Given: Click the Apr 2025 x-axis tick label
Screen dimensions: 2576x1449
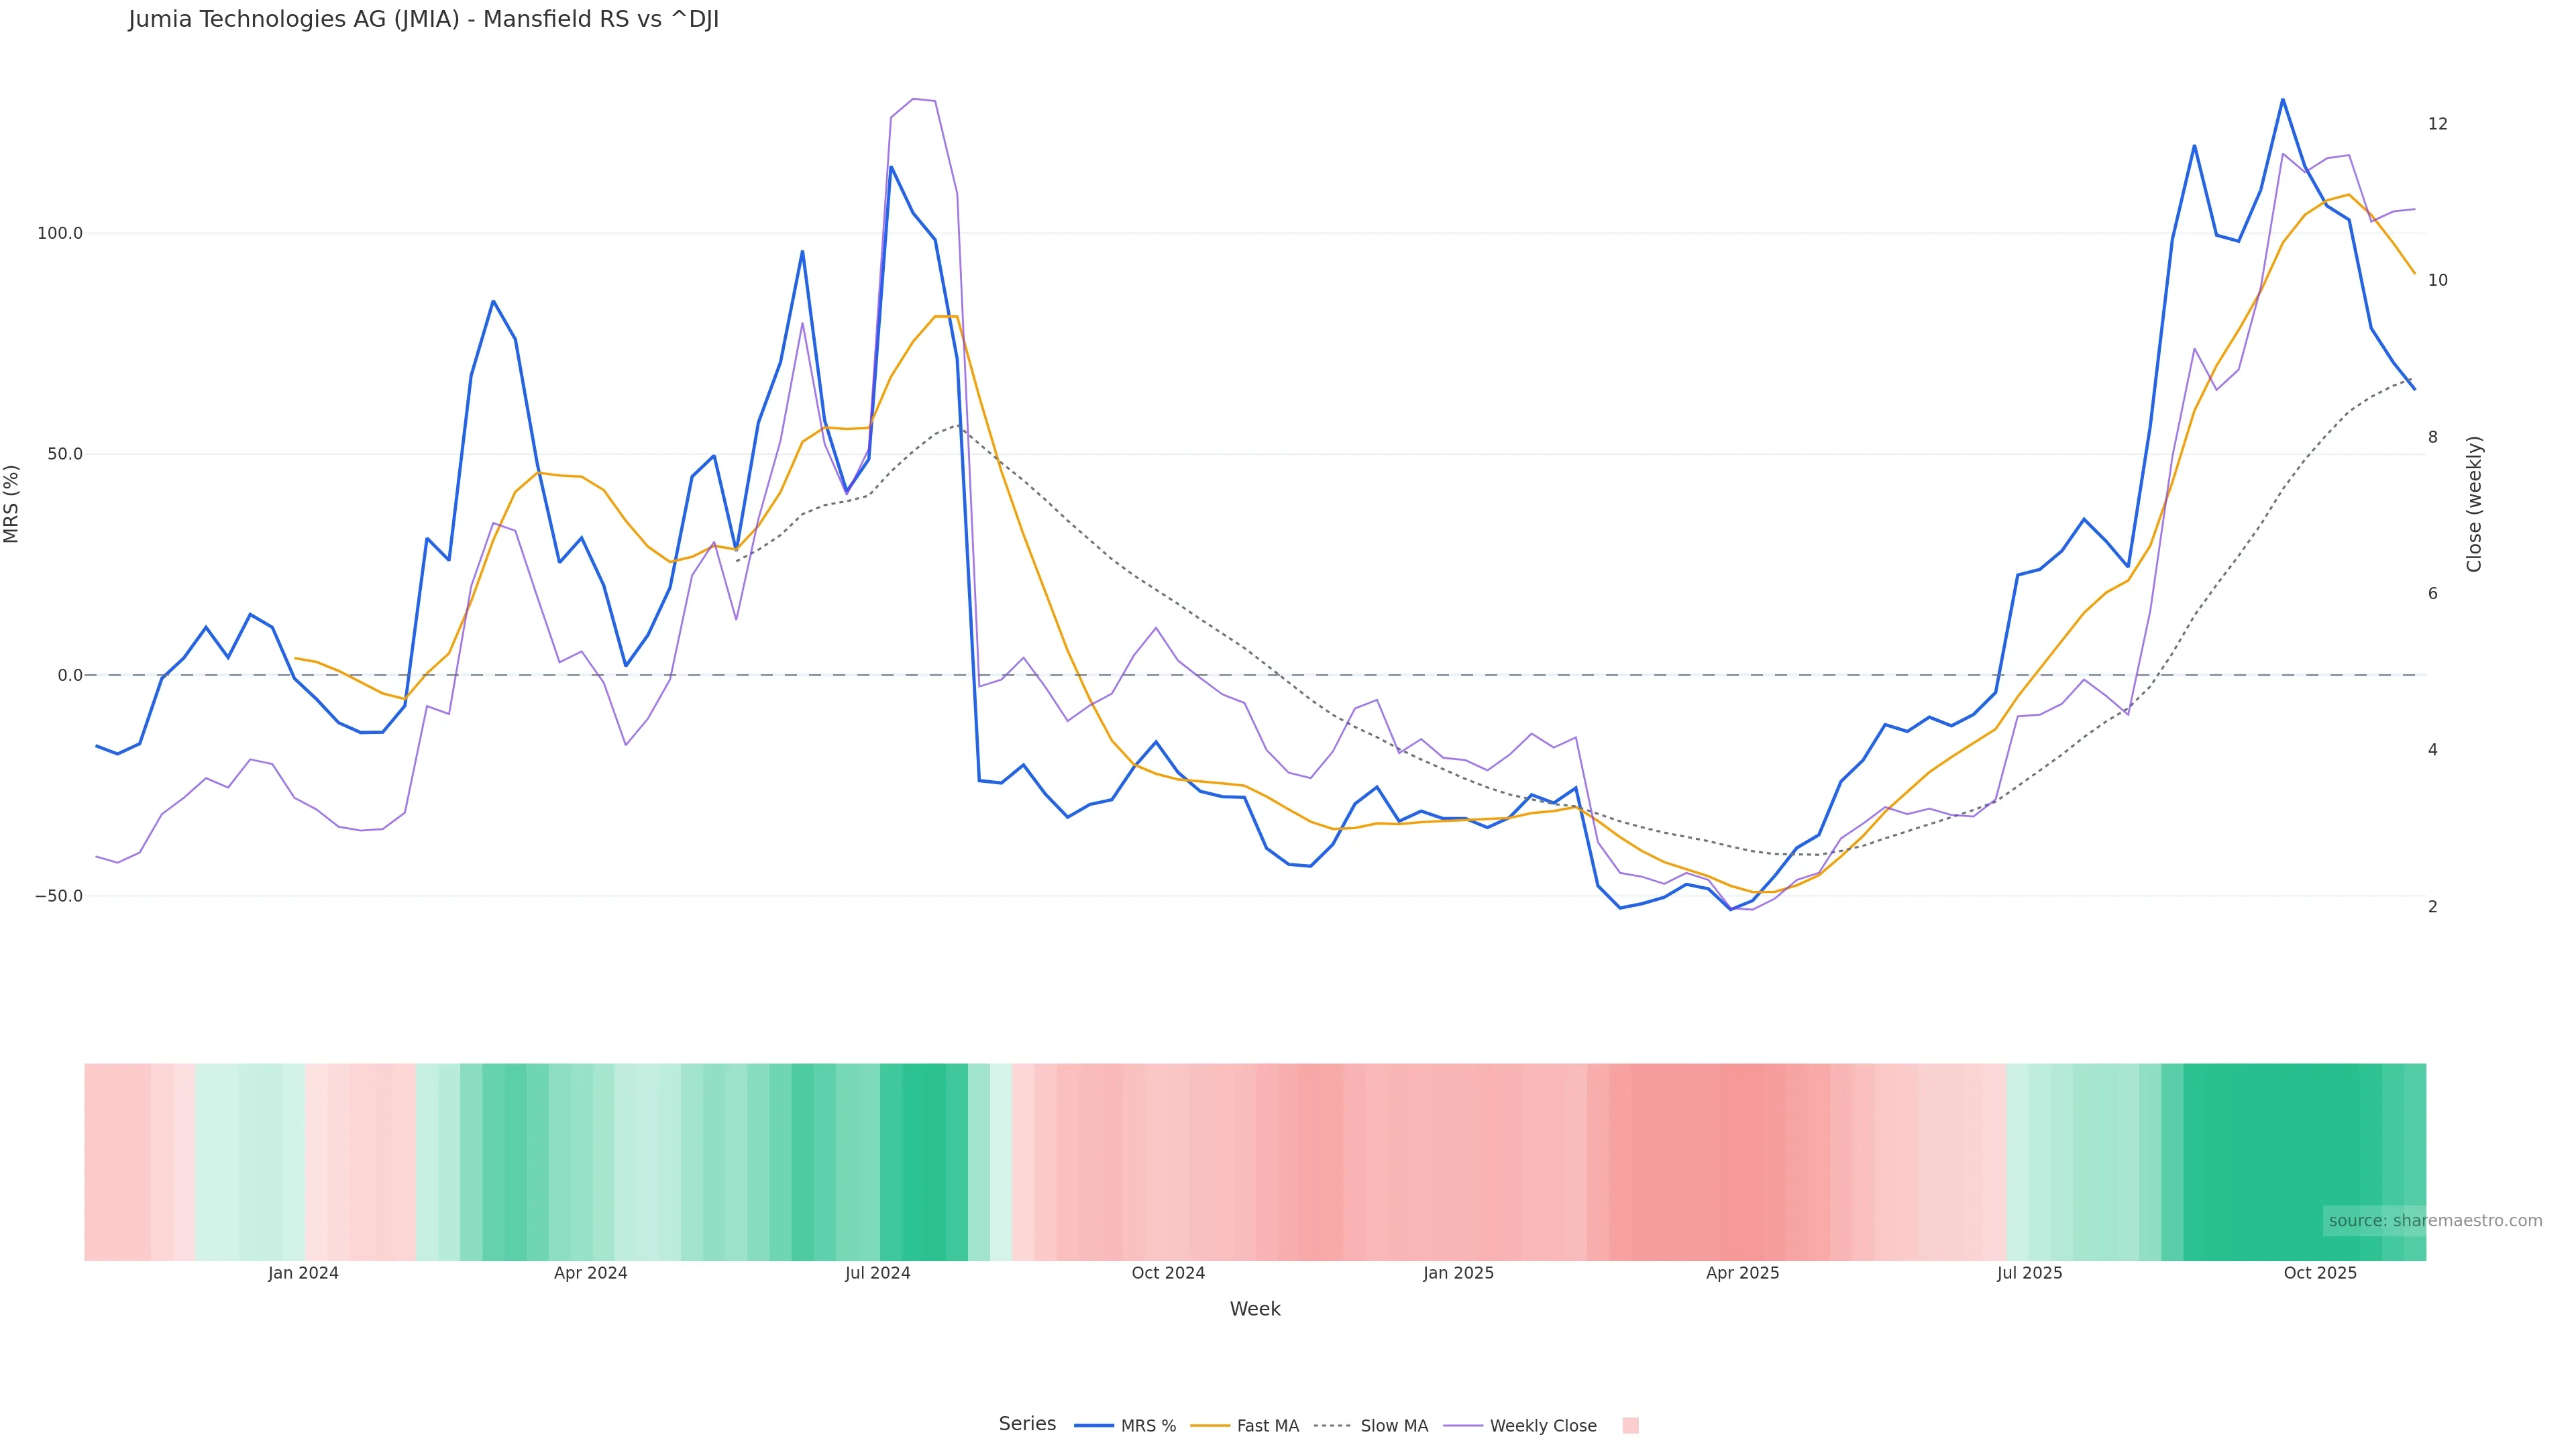Looking at the screenshot, I should (1742, 1274).
